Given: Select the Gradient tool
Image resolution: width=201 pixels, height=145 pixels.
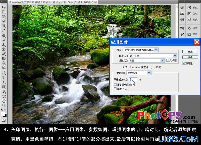Looking at the screenshot, I should (4, 58).
